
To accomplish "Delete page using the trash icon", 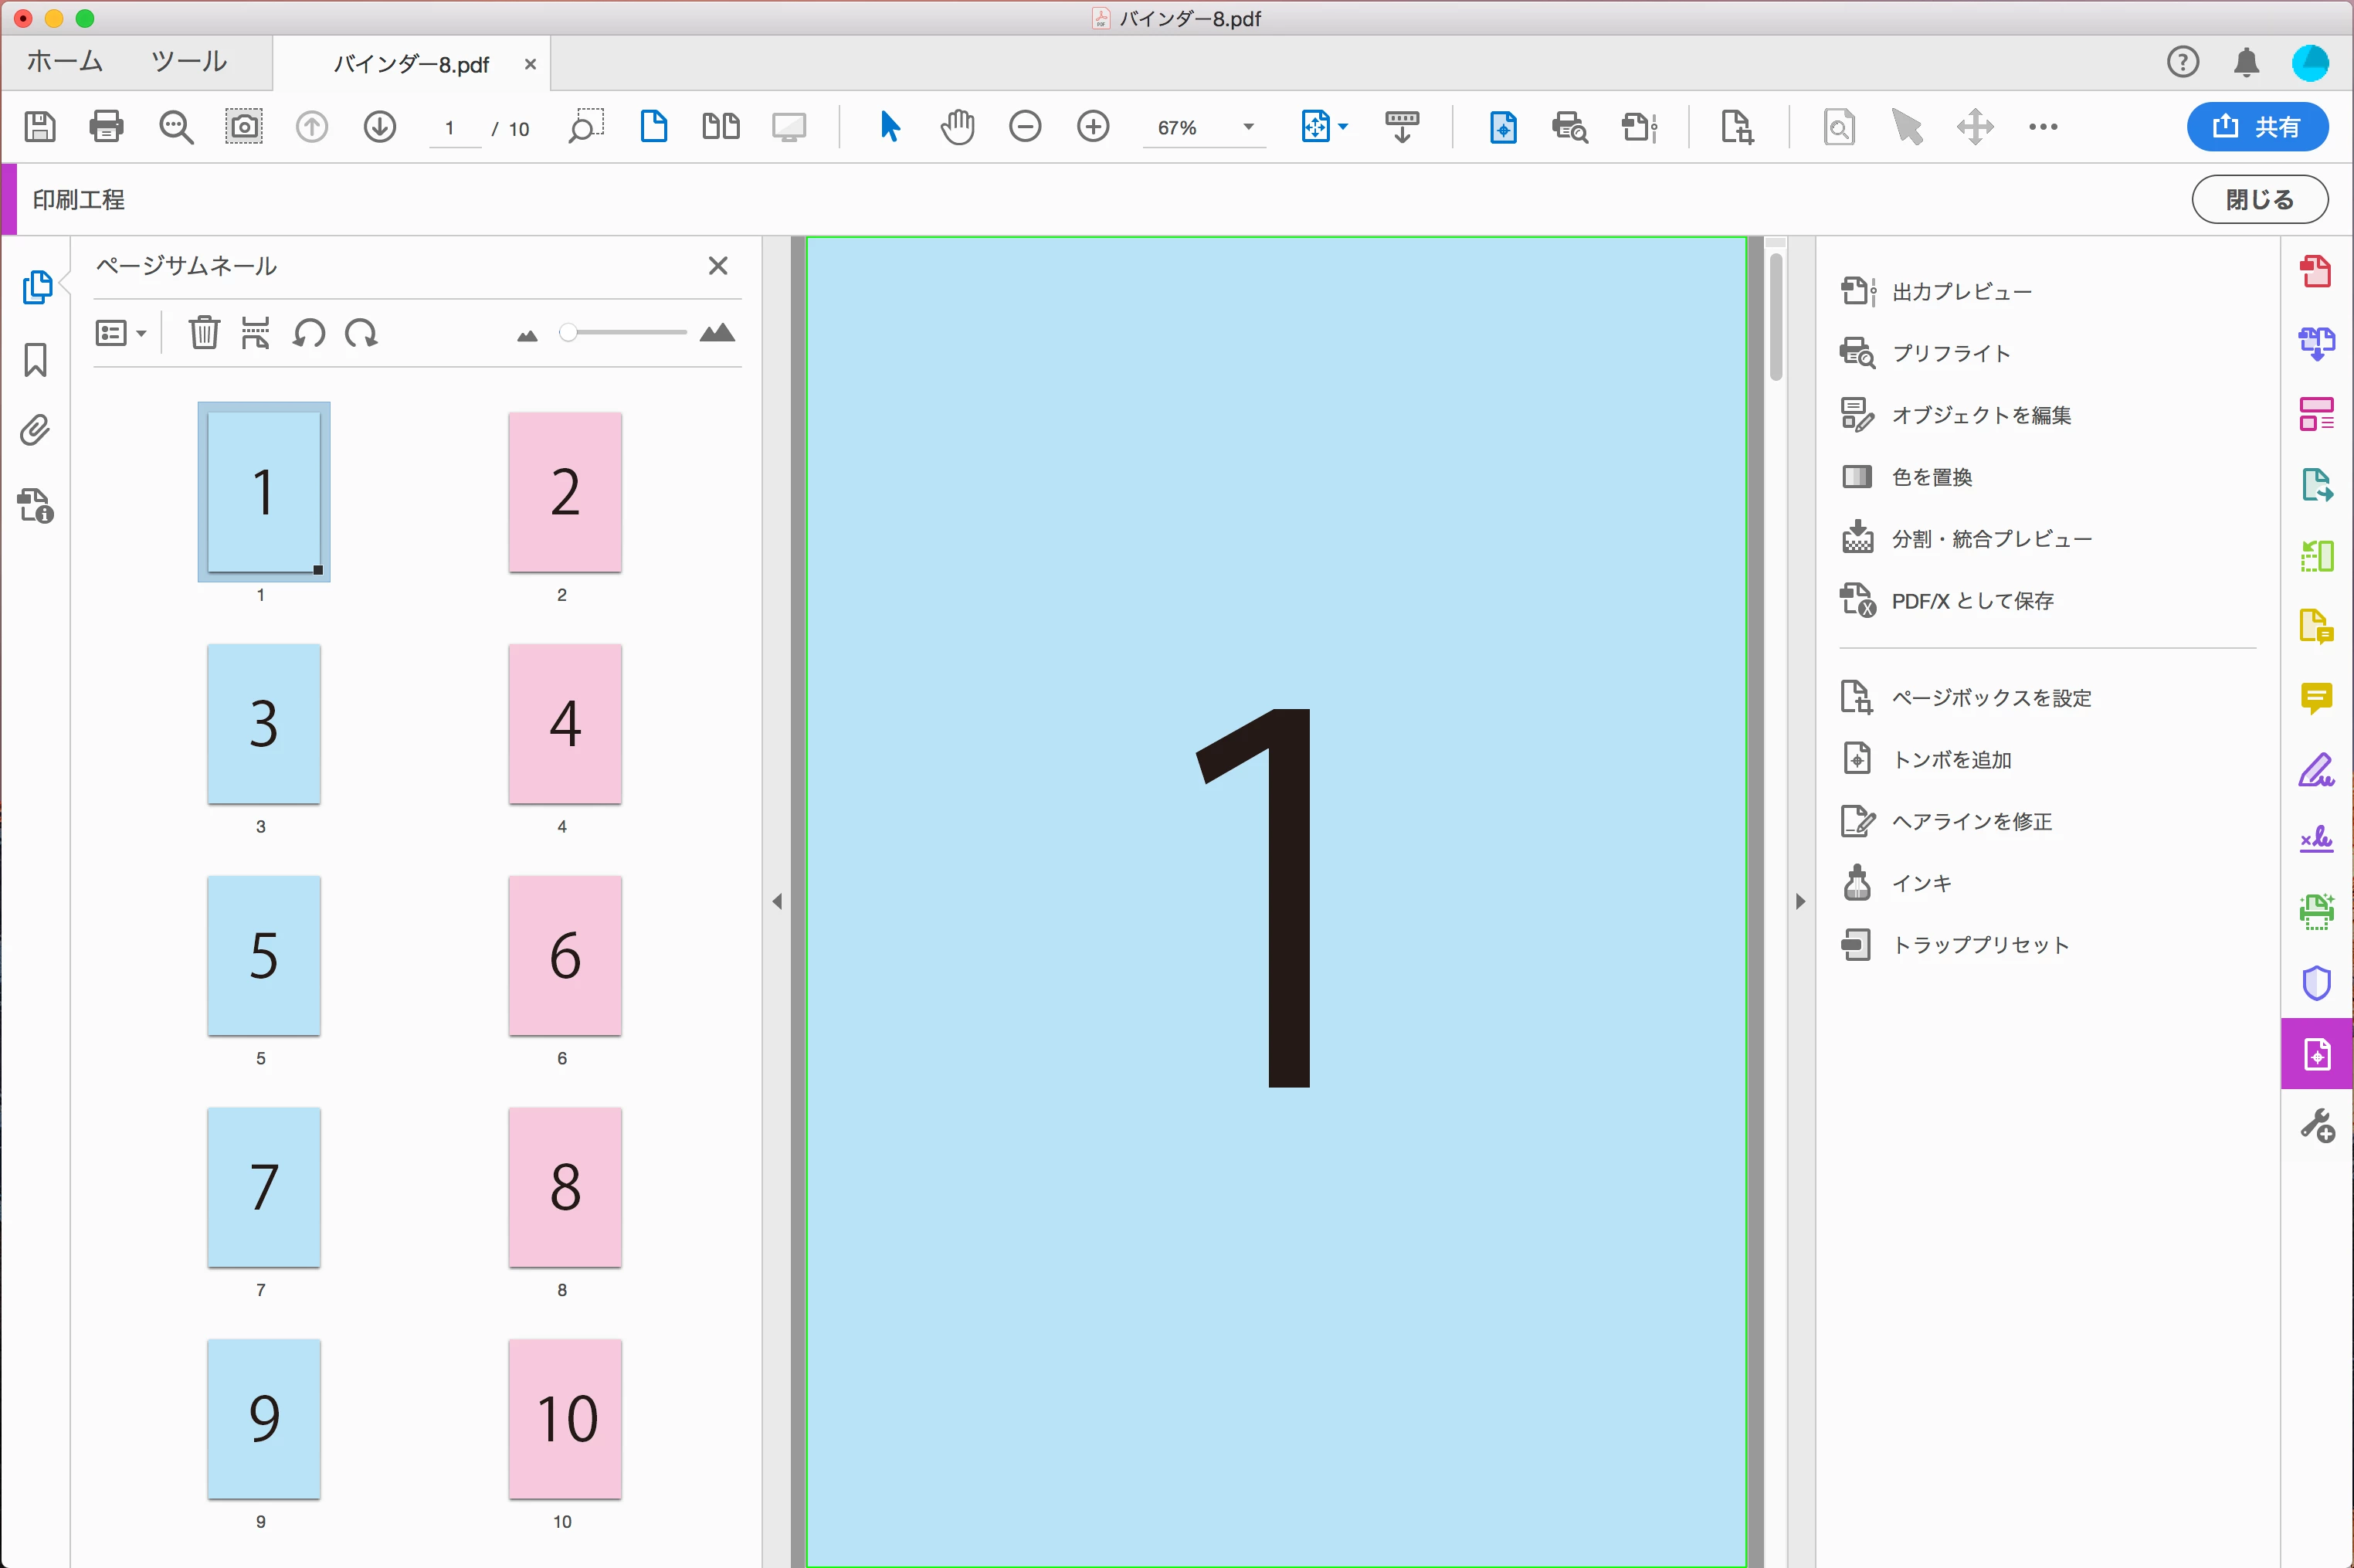I will pos(204,333).
